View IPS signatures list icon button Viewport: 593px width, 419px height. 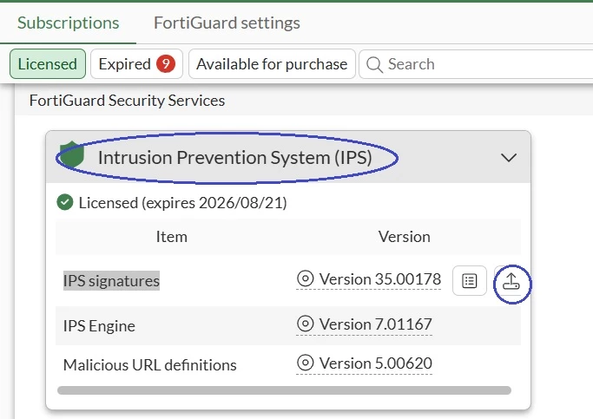coord(470,281)
